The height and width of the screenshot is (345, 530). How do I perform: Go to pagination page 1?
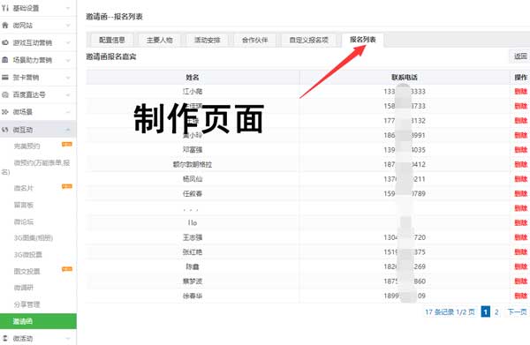[485, 312]
